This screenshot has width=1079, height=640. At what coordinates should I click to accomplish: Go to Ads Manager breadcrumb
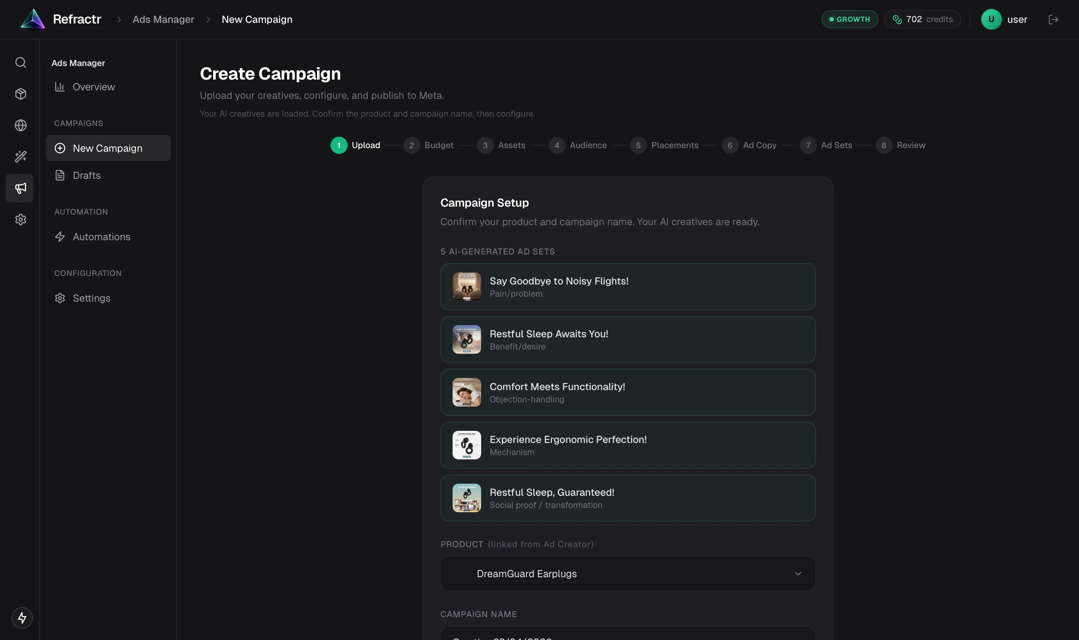pos(163,19)
